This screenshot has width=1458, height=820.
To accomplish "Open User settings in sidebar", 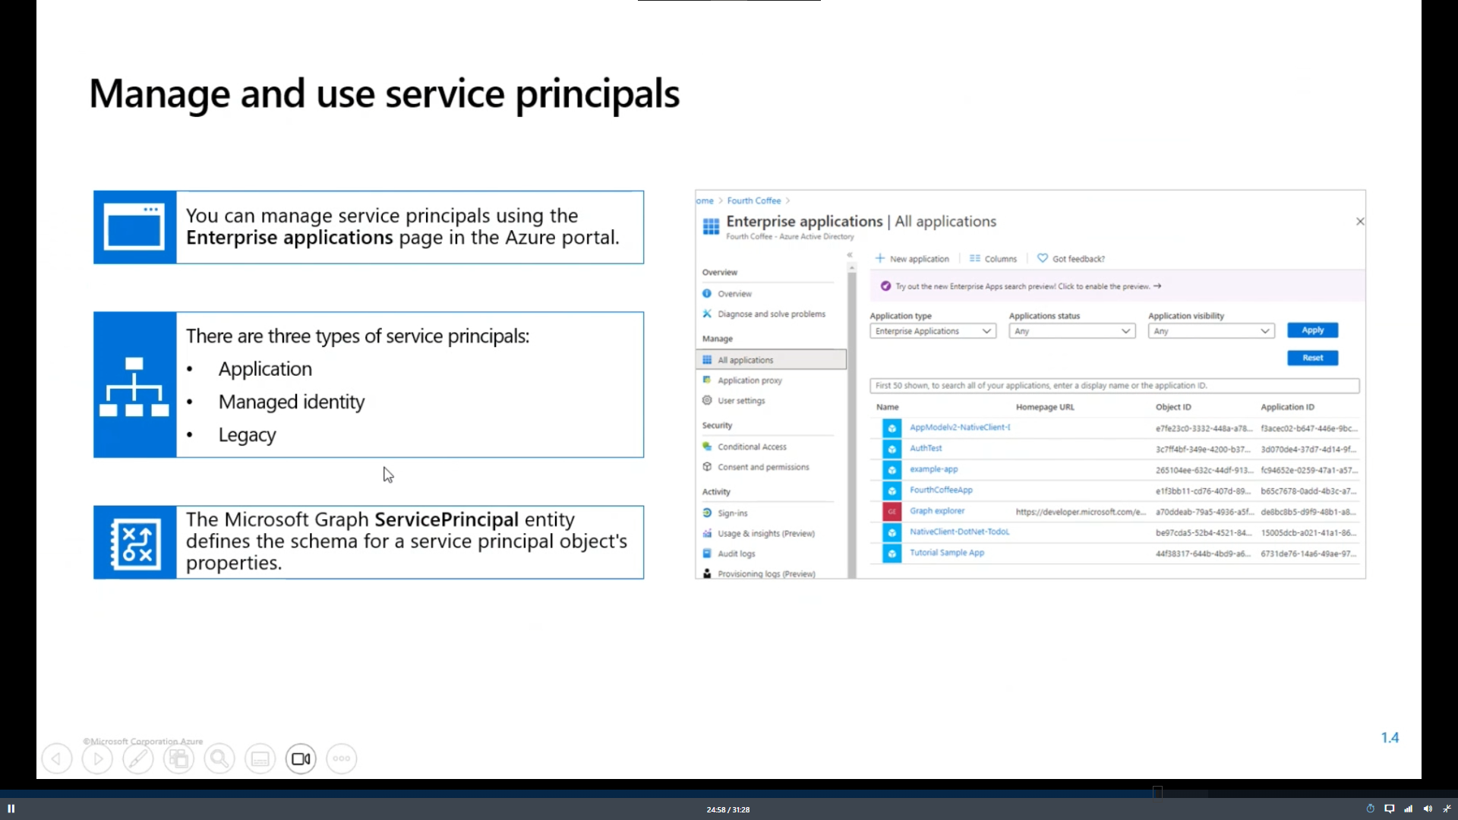I will pyautogui.click(x=734, y=401).
